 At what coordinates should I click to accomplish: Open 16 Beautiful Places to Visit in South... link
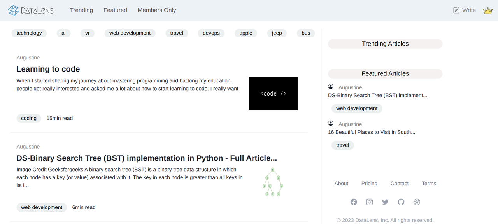click(x=372, y=132)
